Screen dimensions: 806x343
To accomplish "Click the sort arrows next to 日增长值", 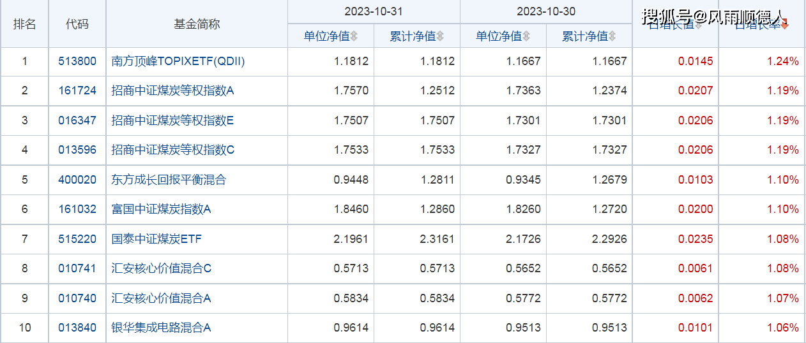I will click(698, 25).
